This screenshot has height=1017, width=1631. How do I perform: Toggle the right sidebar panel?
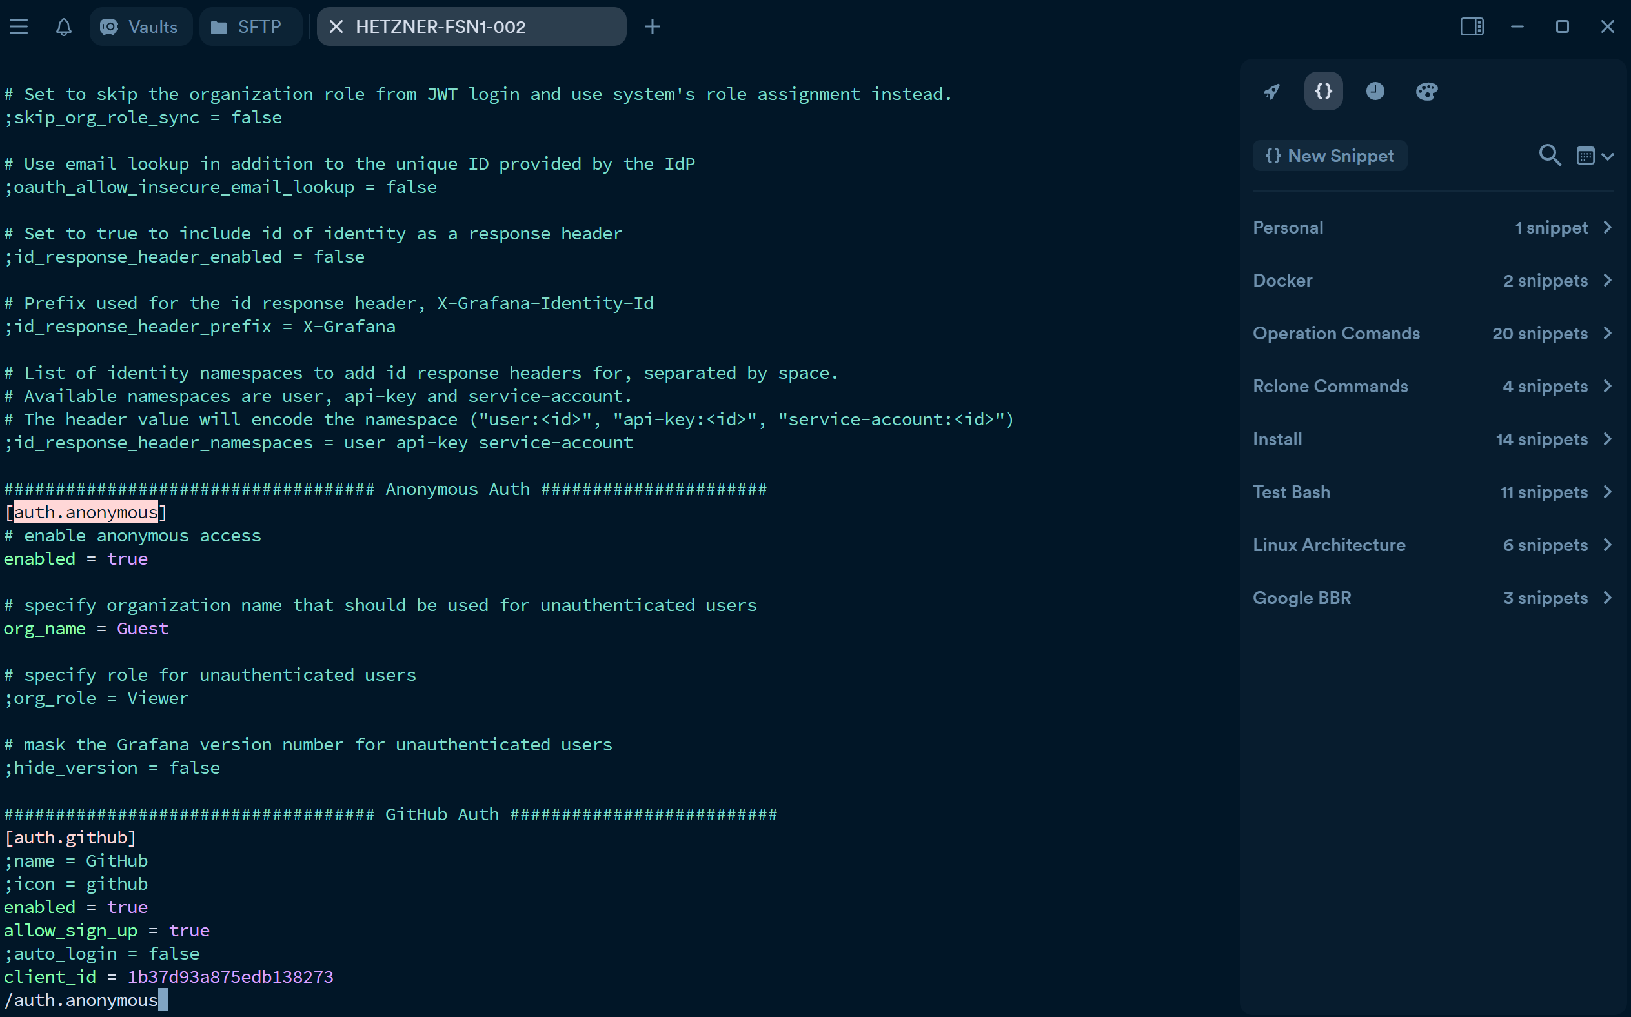1472,27
